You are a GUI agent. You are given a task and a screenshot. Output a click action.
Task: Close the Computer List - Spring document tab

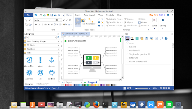[x=86, y=34]
